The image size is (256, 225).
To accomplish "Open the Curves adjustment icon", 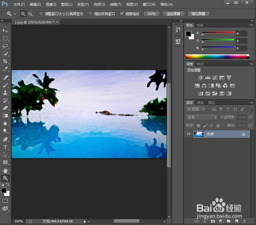I will coord(215,77).
